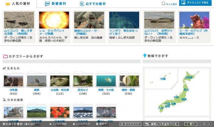The width and height of the screenshot is (214, 127).
Task: Open the 鳥類 category folder icon
Action: coord(36,81)
